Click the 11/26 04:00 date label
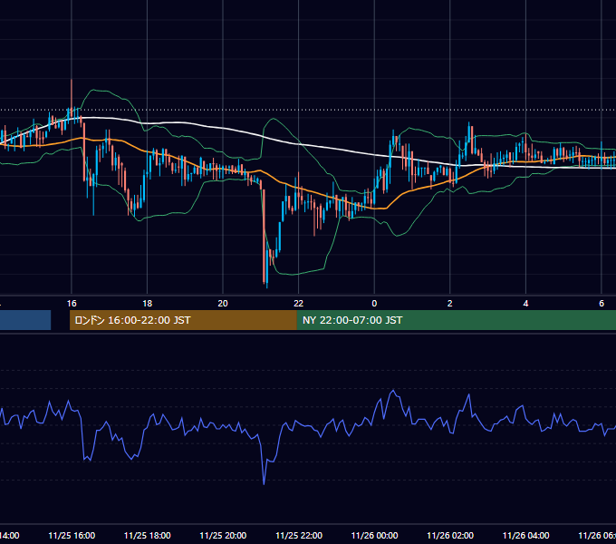The height and width of the screenshot is (544, 616). (x=525, y=535)
